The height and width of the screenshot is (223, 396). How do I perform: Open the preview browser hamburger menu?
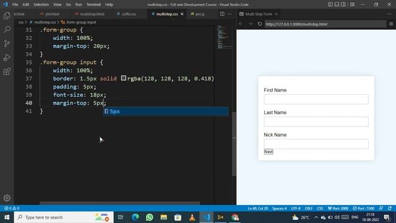coord(391,24)
